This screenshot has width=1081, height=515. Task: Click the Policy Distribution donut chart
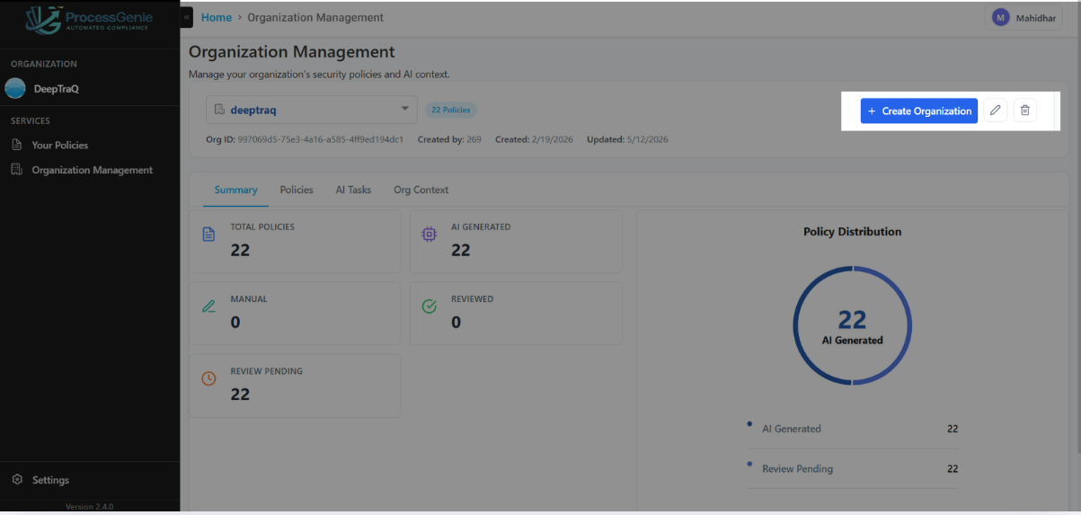852,326
